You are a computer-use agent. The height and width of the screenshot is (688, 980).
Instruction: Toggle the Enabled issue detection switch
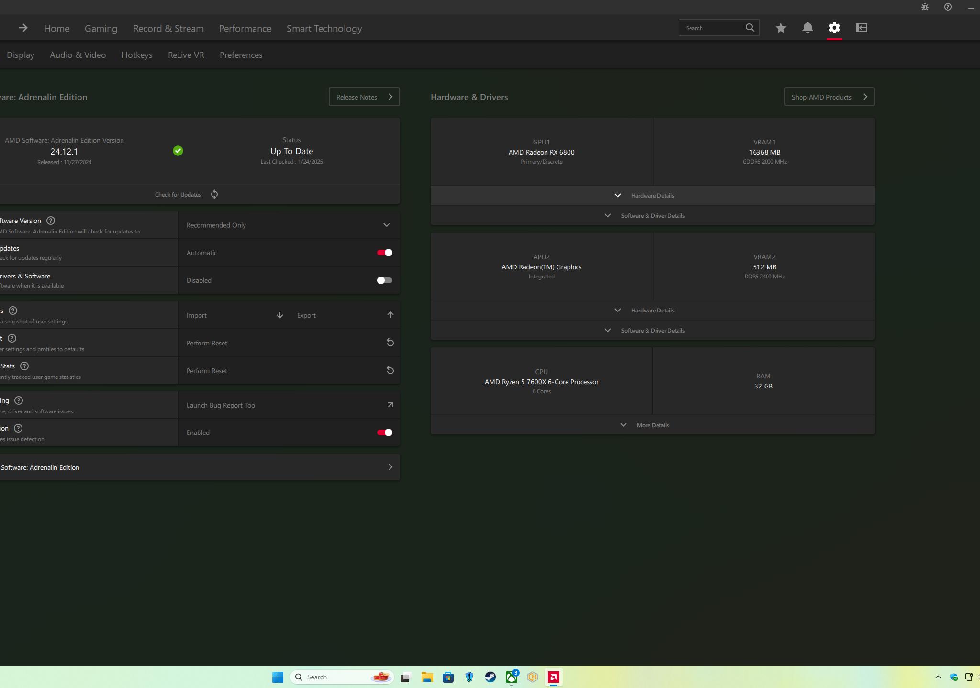(385, 433)
